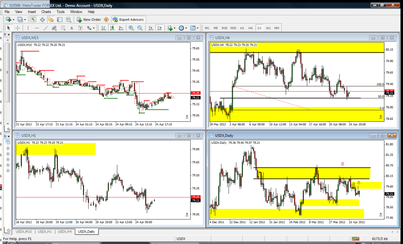Screen dimensions: 403x244
Task: Open the Profiles toolbar icon
Action: point(20,20)
